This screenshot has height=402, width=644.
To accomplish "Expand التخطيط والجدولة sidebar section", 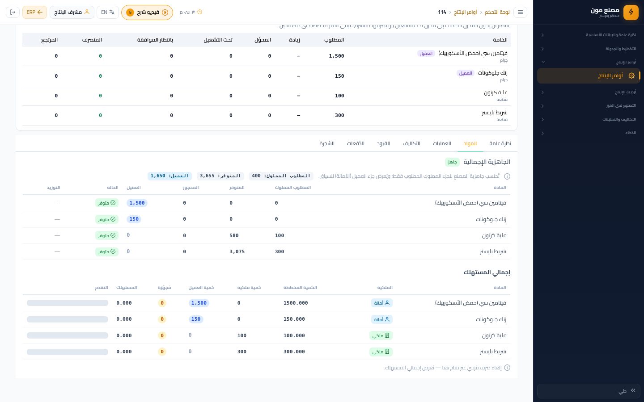I will tap(589, 49).
